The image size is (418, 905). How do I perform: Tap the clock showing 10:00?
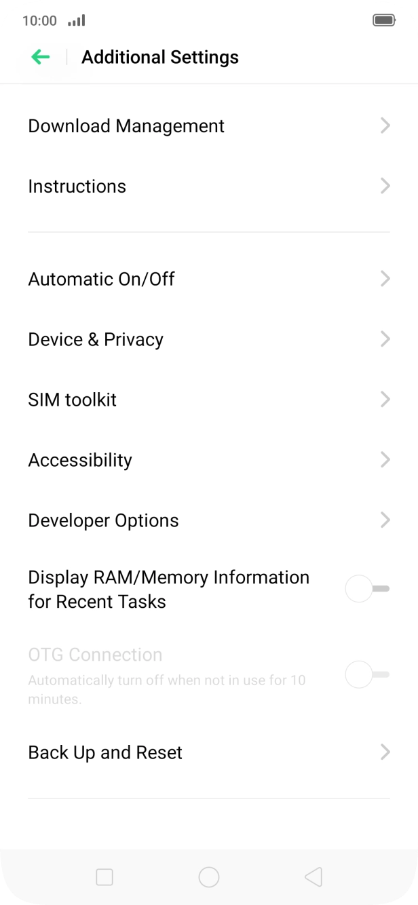coord(39,20)
